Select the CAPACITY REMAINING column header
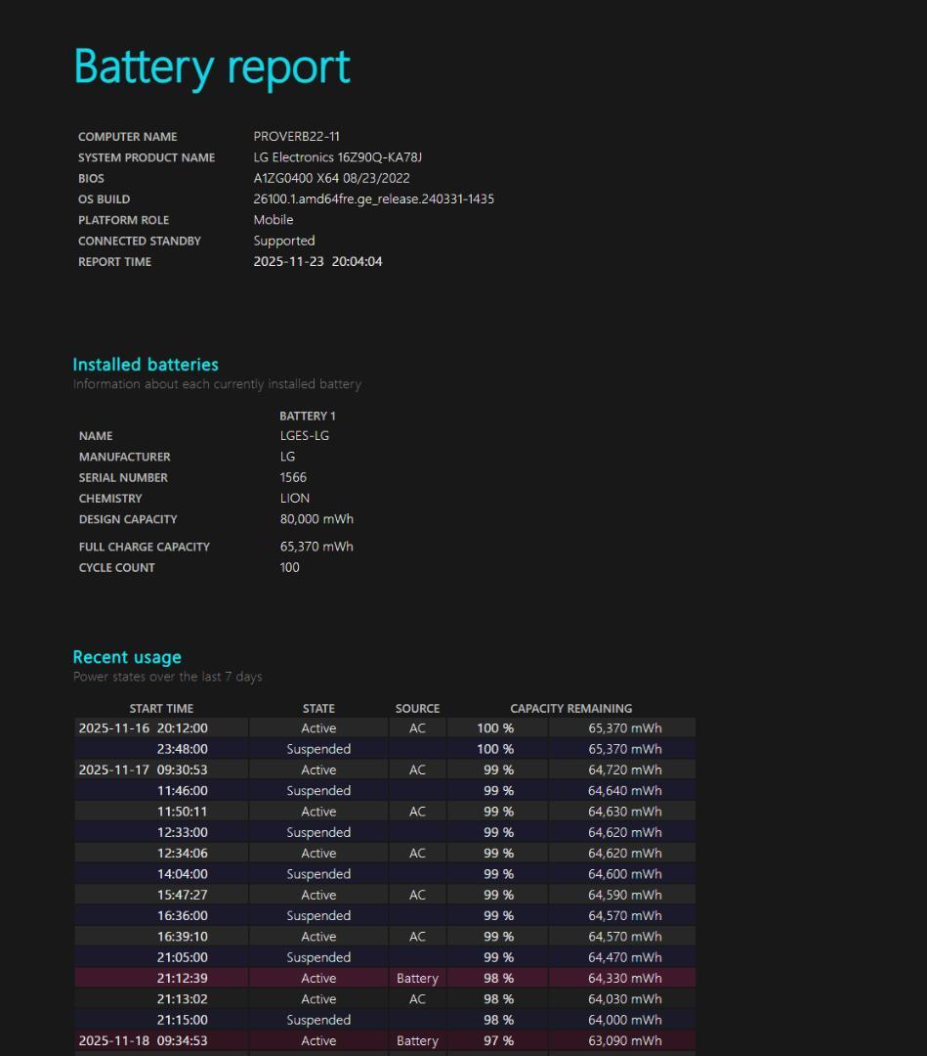Viewport: 927px width, 1056px height. click(571, 708)
